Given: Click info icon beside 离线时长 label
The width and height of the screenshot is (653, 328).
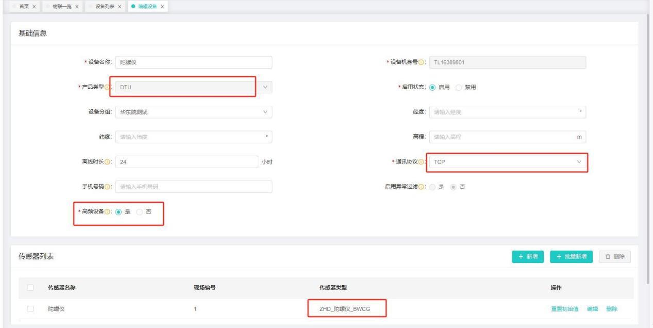Looking at the screenshot, I should point(109,162).
